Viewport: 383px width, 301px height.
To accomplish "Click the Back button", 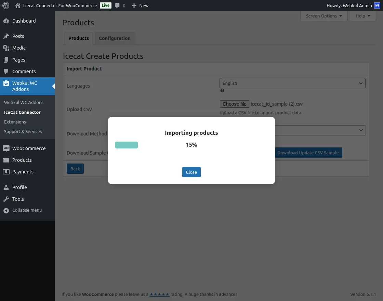I will (75, 169).
